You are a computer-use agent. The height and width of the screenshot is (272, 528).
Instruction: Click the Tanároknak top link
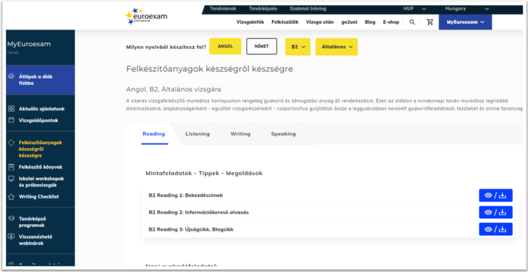[222, 9]
